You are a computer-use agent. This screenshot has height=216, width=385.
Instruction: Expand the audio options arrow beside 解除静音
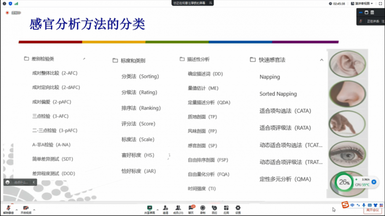pos(16,209)
